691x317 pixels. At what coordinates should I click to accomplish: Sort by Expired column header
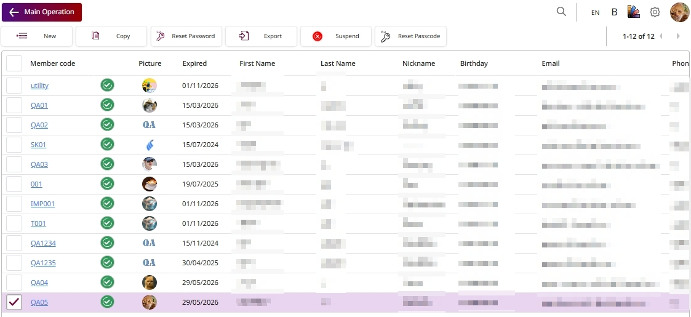point(194,63)
